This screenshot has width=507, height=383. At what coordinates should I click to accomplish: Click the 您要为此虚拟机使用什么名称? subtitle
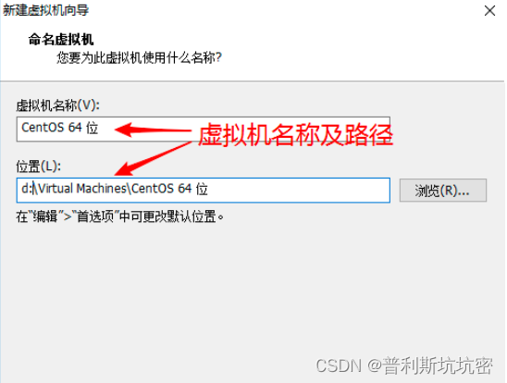tap(139, 58)
